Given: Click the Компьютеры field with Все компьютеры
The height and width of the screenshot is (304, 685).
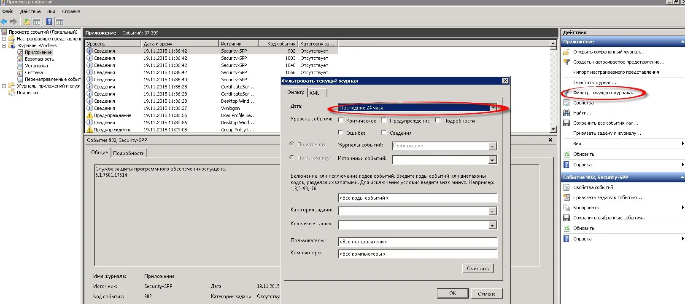Looking at the screenshot, I should click(x=418, y=254).
